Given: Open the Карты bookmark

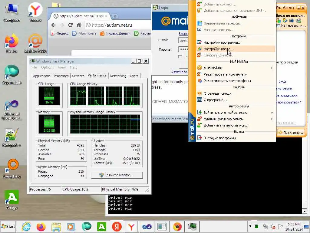Looking at the screenshot, I should coord(142,33).
